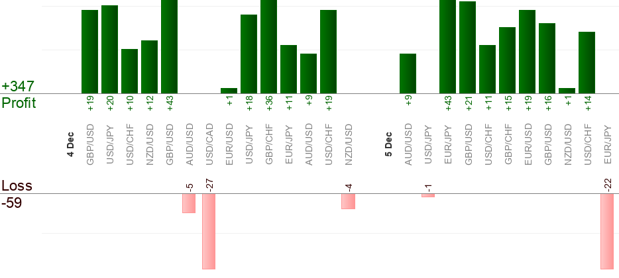Click the -59 total loss value

pos(12,203)
